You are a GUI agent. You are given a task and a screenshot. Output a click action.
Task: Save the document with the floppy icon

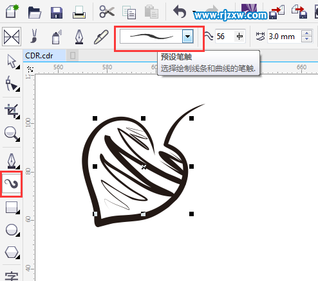[x=57, y=12]
